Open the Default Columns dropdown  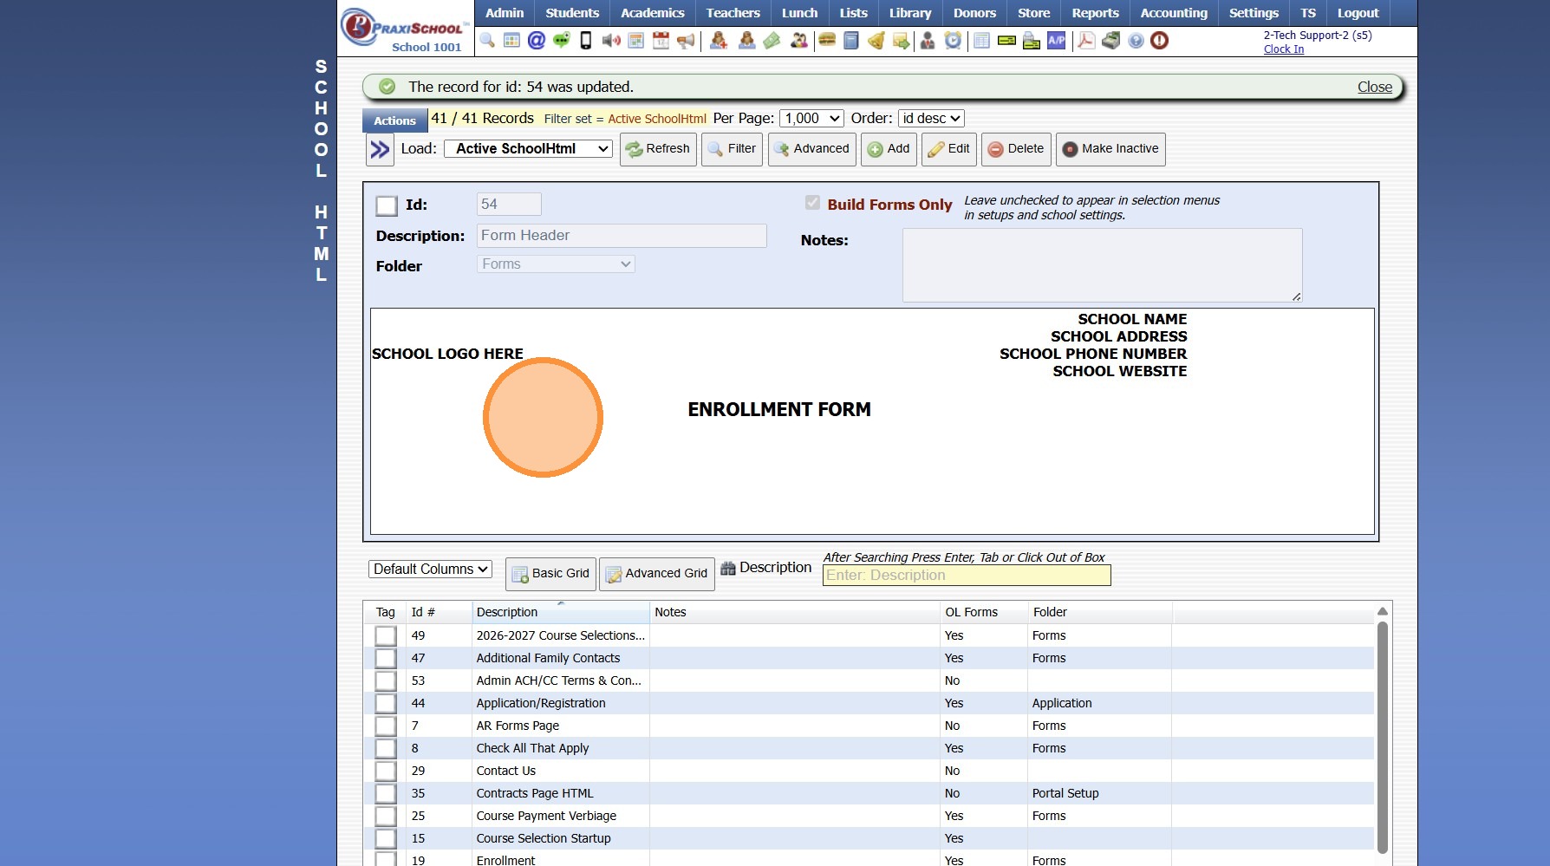click(430, 570)
